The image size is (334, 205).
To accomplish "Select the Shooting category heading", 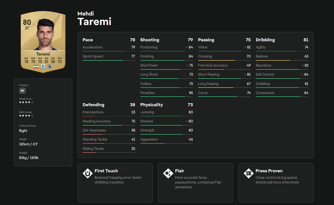I will click(x=150, y=40).
